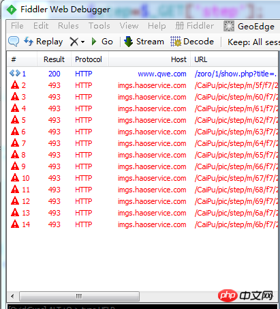280x309 pixels.
Task: Sort by the URL column header
Action: tap(234, 59)
